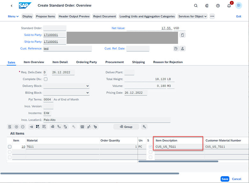Expand the Menu dropdown
The width and height of the screenshot is (249, 183).
pyautogui.click(x=13, y=16)
